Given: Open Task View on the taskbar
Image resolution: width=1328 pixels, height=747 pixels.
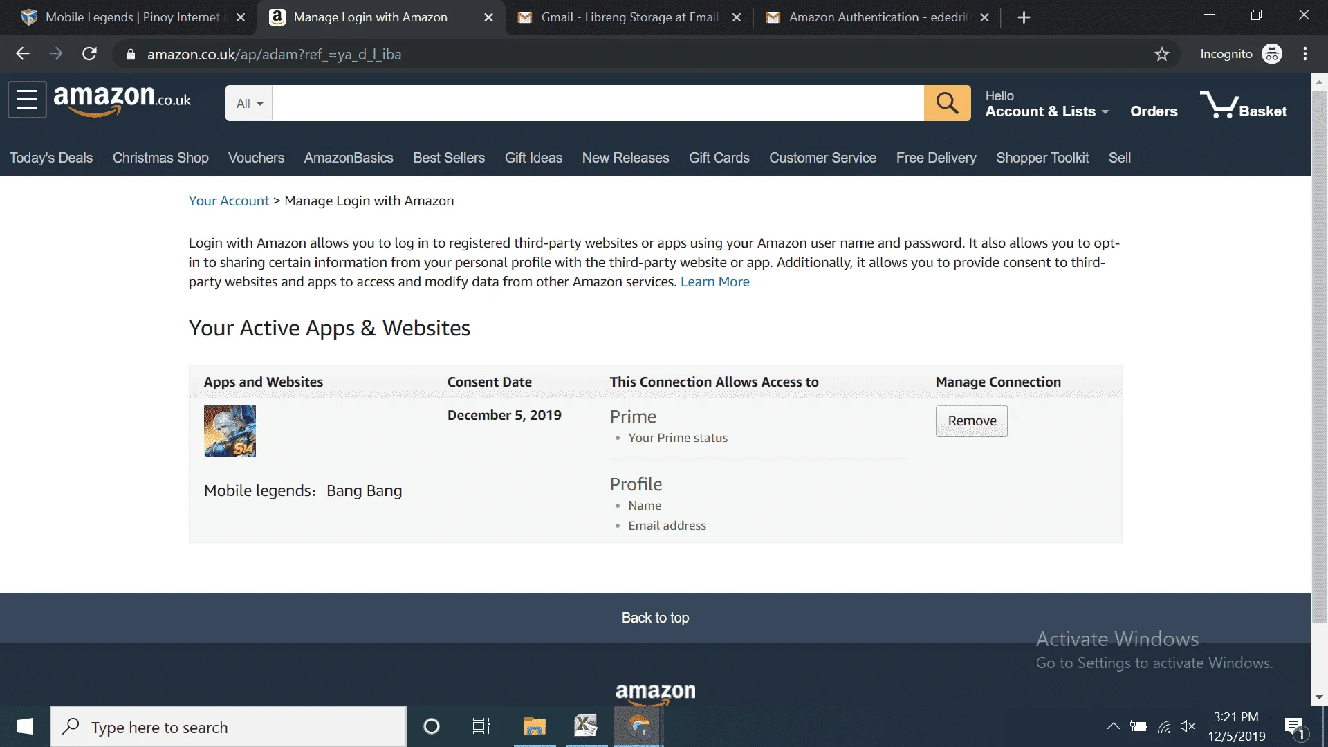Looking at the screenshot, I should (481, 726).
